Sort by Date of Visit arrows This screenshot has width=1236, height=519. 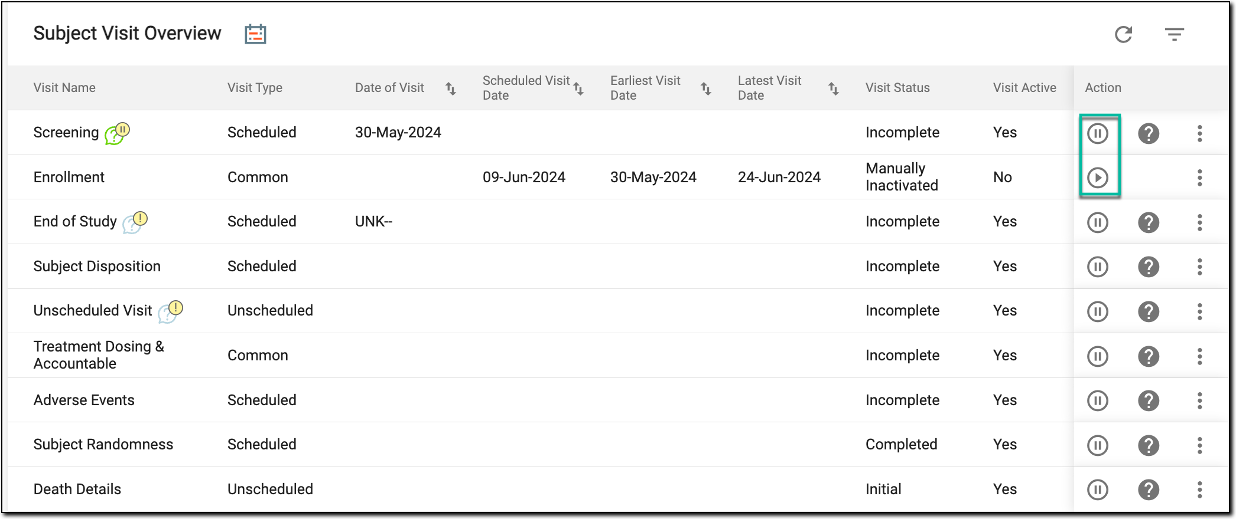tap(450, 88)
